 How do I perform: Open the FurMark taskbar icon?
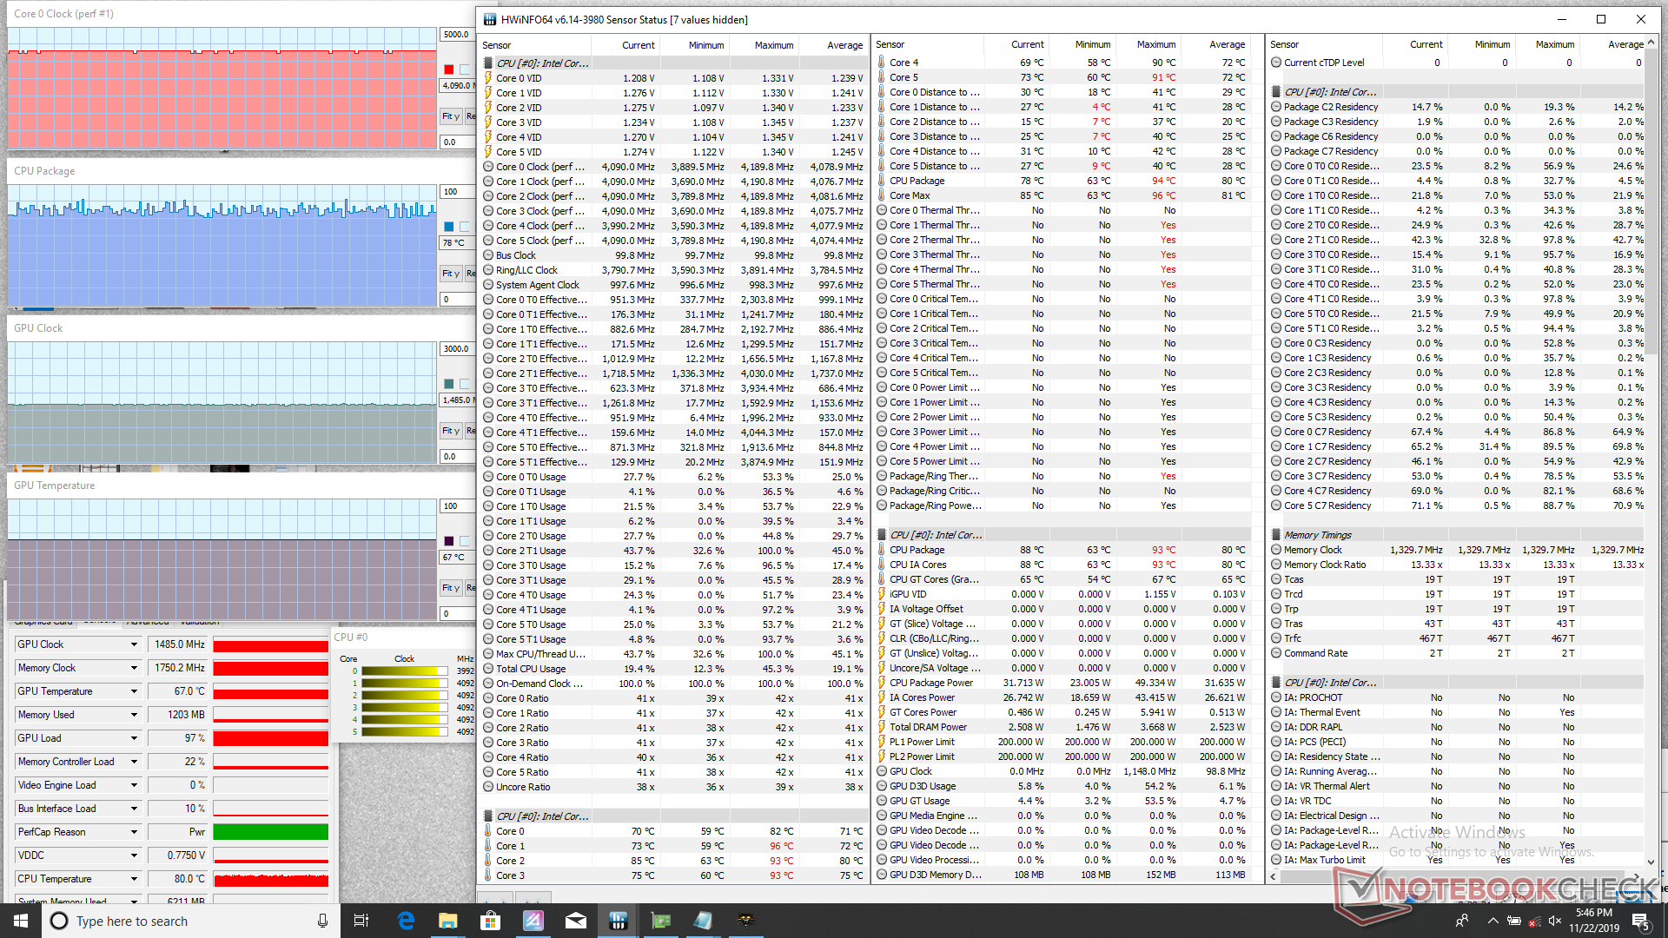coord(745,921)
